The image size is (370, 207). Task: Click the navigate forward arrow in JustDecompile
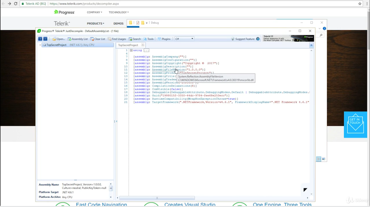(45, 39)
